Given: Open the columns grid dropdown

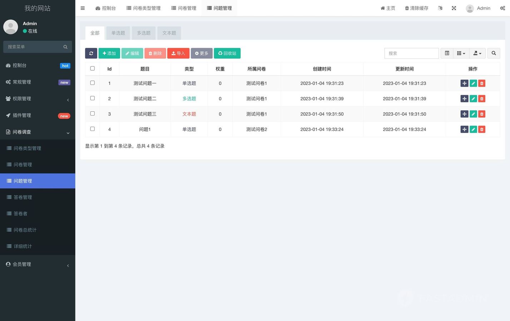Looking at the screenshot, I should [x=461, y=53].
